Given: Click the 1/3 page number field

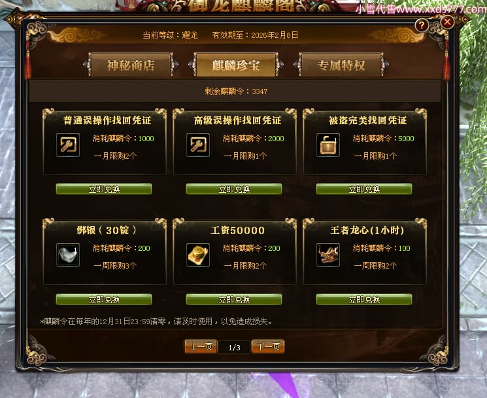Looking at the screenshot, I should pos(234,348).
